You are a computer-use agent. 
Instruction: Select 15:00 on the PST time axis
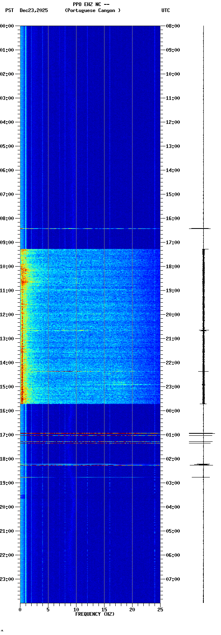[x=7, y=387]
